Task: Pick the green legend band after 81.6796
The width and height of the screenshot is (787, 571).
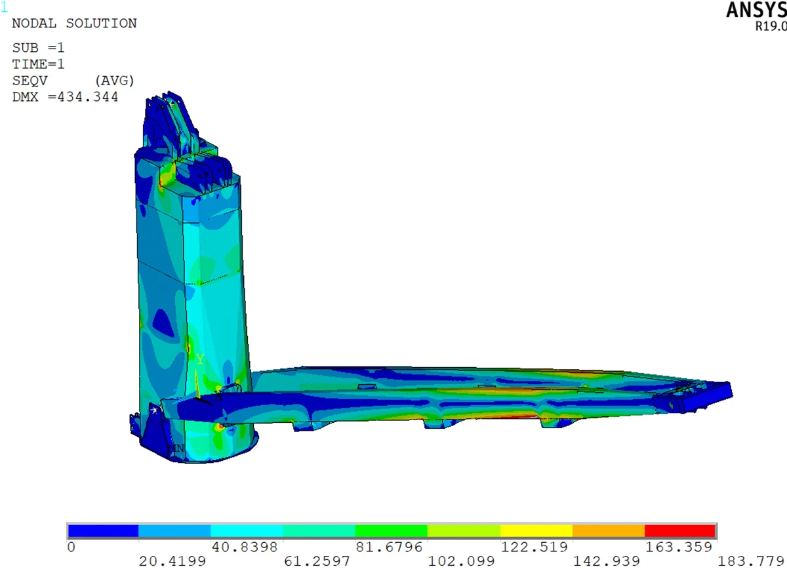Action: pos(392,530)
